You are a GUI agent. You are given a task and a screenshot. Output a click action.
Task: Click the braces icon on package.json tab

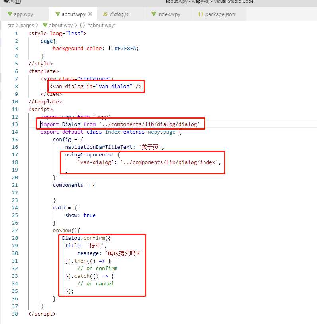(200, 14)
